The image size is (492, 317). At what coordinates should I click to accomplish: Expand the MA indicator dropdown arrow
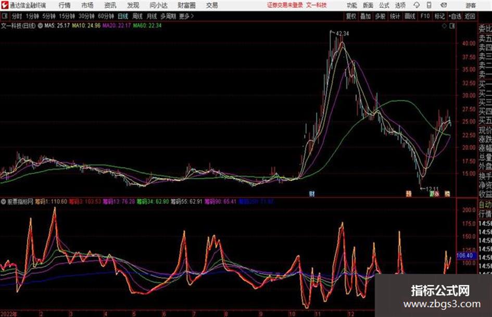point(40,26)
